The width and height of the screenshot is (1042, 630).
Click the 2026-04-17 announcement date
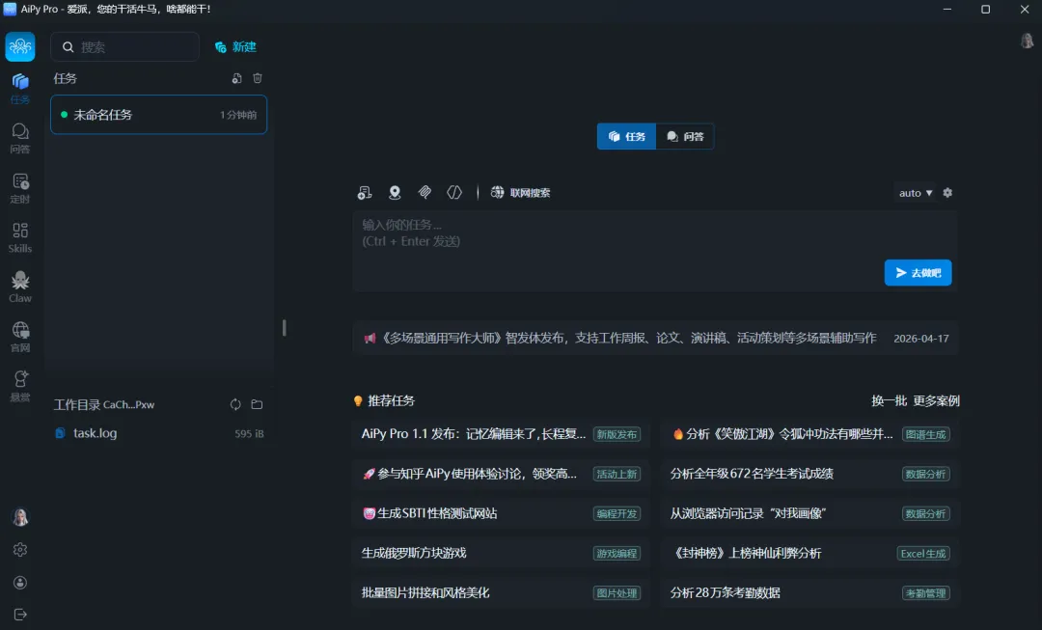pyautogui.click(x=921, y=339)
